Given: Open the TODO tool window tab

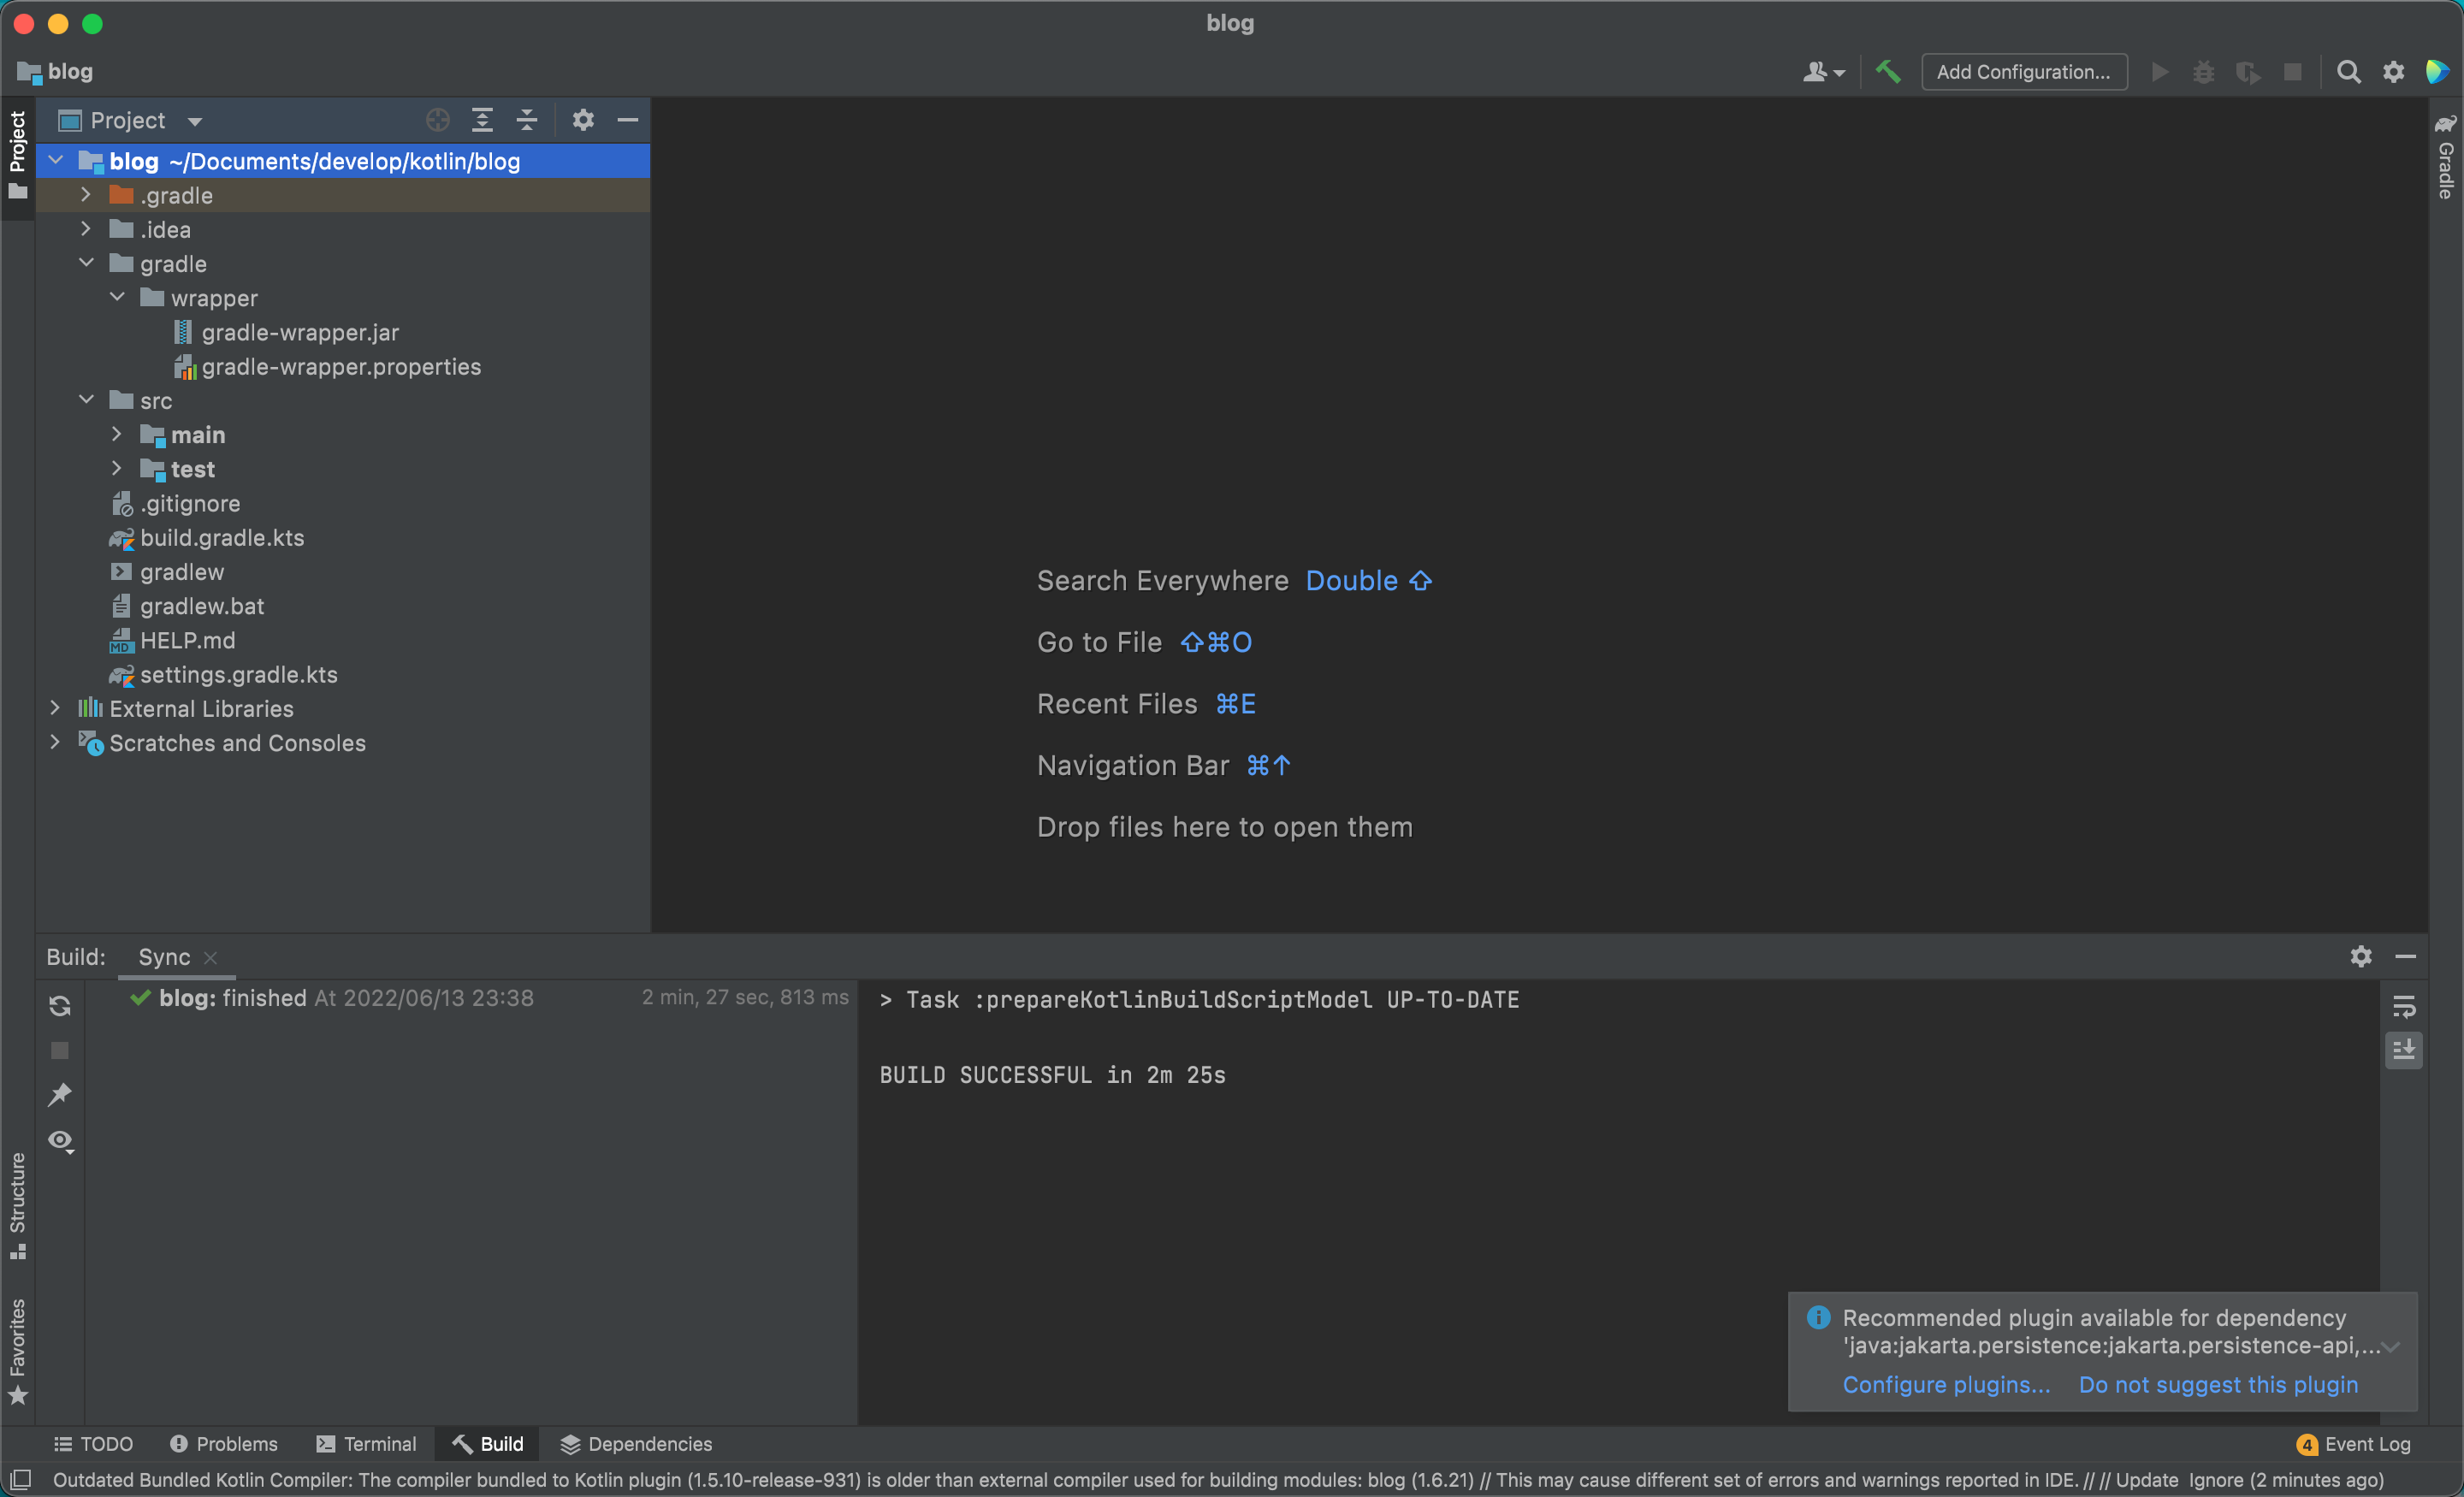Looking at the screenshot, I should [93, 1444].
